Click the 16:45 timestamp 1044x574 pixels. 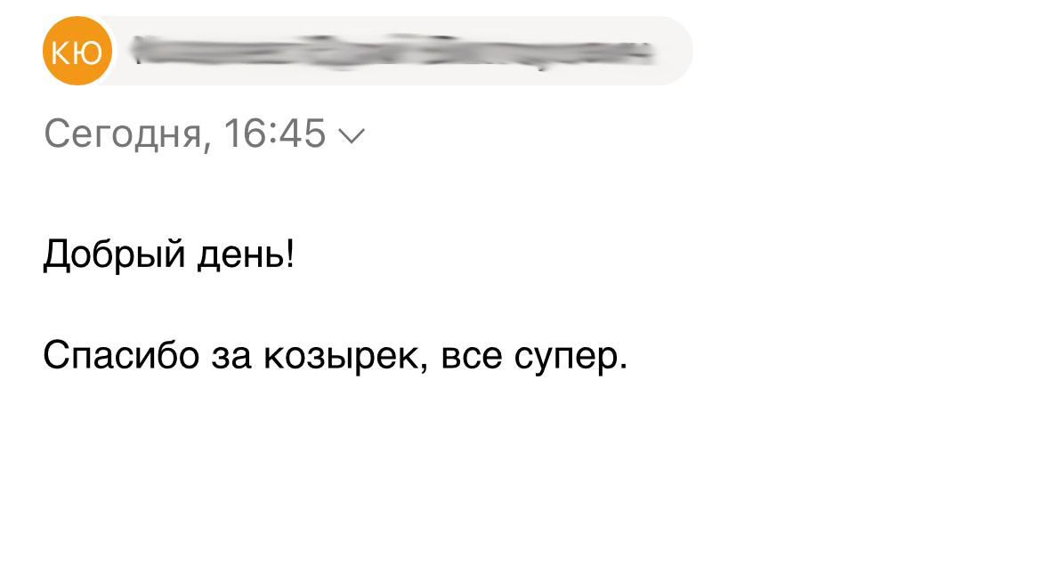point(275,134)
